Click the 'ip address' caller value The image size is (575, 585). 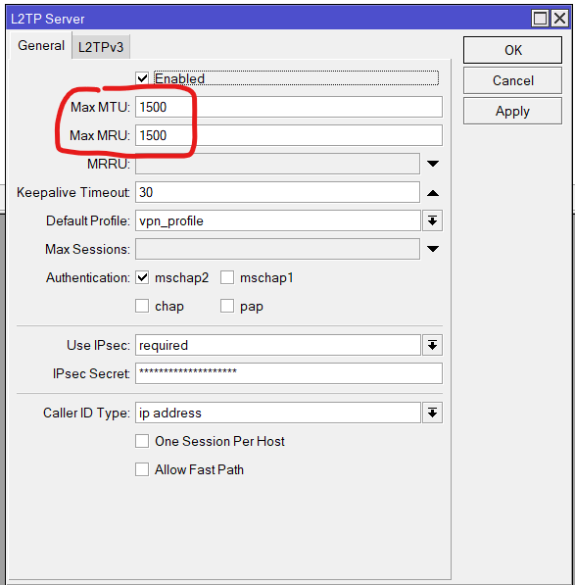278,413
